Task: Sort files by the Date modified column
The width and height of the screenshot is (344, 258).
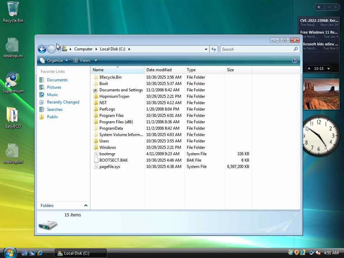Action: (159, 70)
